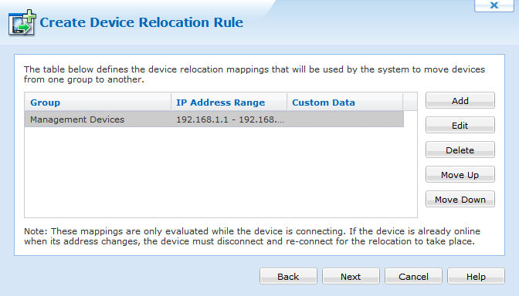519x296 pixels.
Task: Proceed with the Next button
Action: tap(351, 276)
